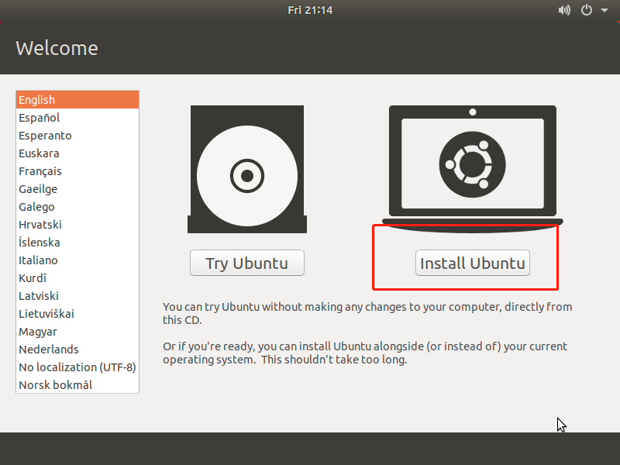The image size is (620, 465).
Task: Select Français in the language list
Action: (x=77, y=171)
